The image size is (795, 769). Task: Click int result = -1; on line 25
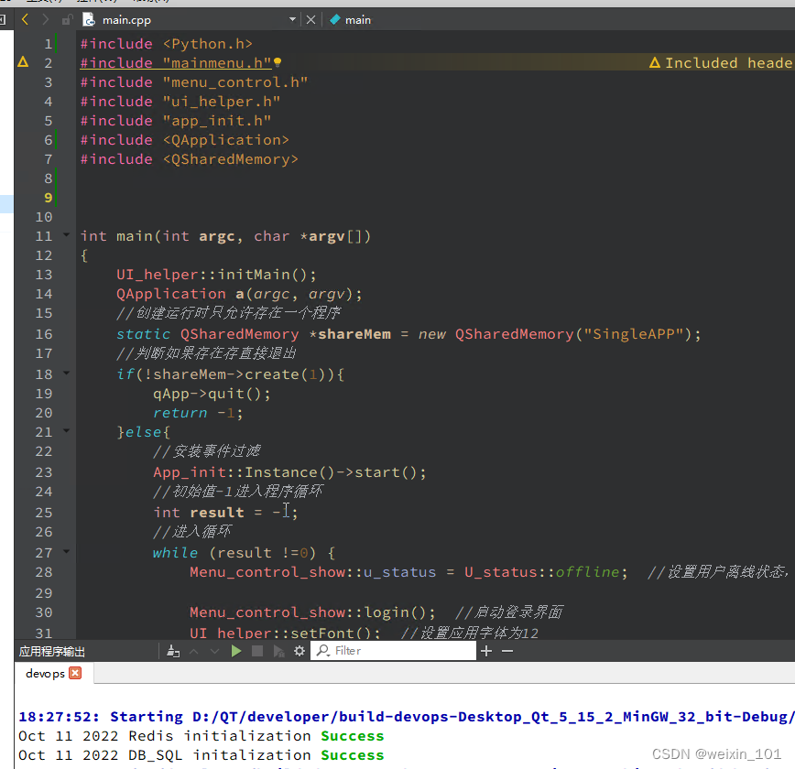225,513
